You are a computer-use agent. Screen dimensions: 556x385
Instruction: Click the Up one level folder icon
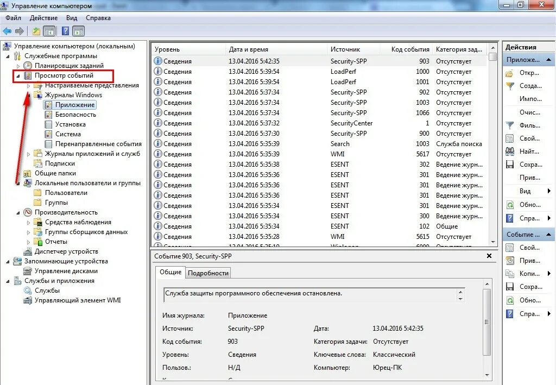(36, 31)
